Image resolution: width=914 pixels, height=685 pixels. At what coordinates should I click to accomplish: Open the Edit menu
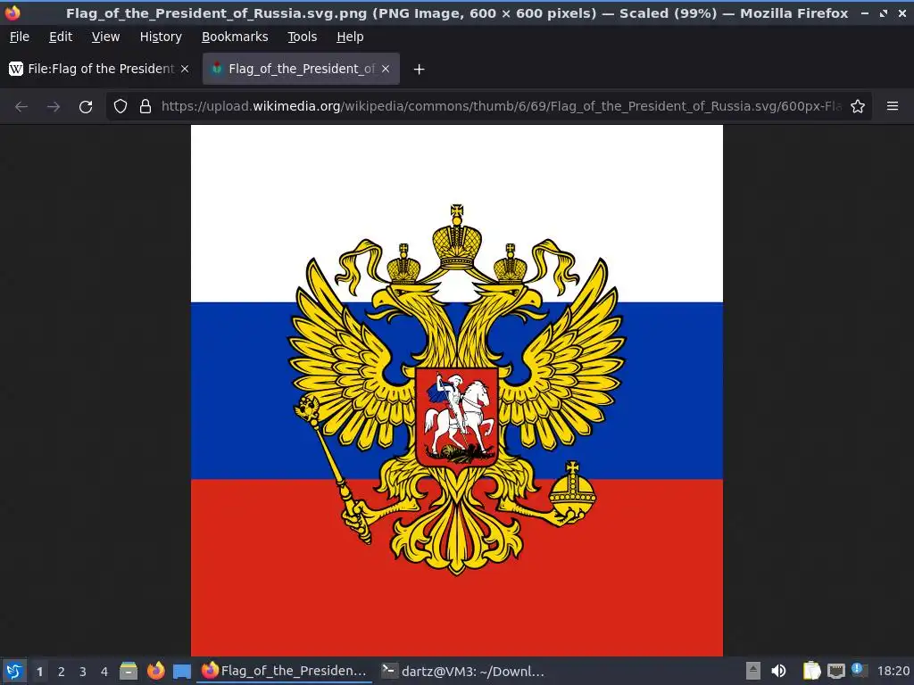[x=61, y=37]
